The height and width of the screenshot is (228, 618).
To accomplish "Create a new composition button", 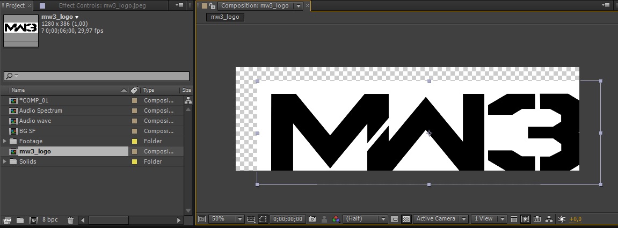I will [x=34, y=220].
